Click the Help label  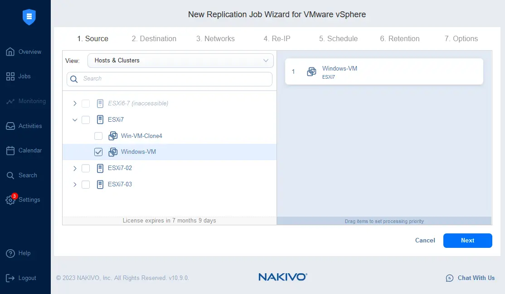tap(24, 253)
